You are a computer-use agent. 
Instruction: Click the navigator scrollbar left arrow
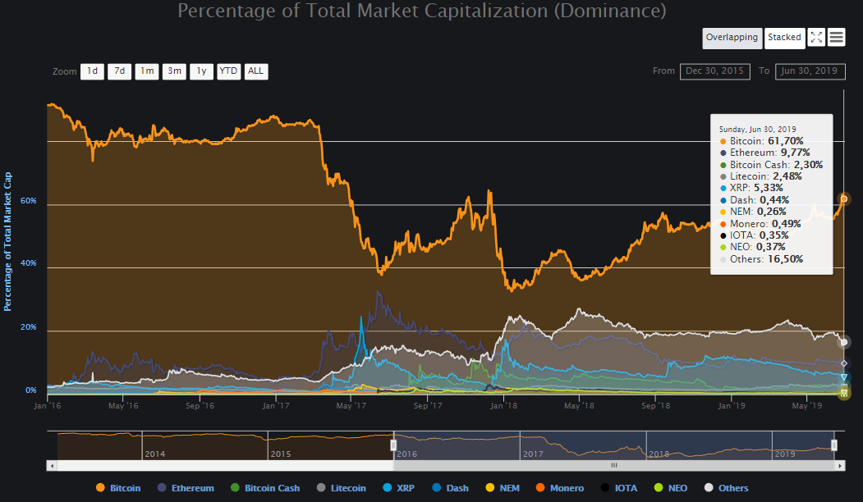point(53,465)
